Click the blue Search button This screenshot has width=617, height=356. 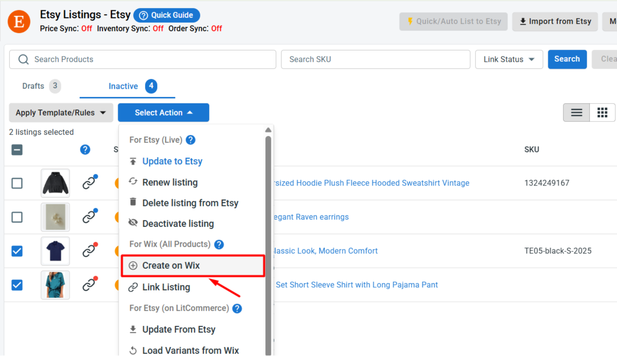coord(567,59)
